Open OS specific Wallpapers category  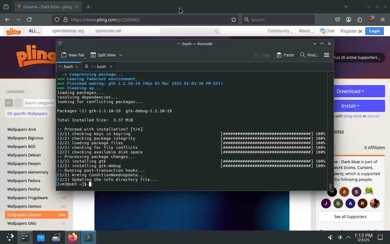(x=27, y=113)
